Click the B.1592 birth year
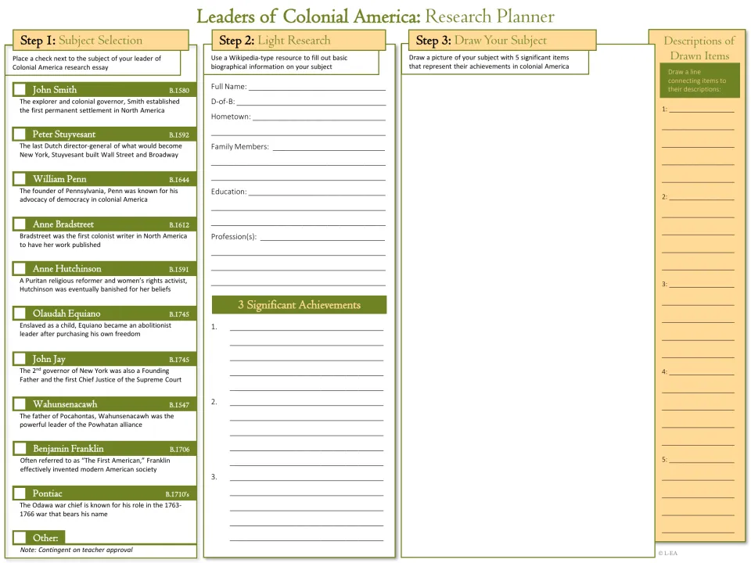The image size is (751, 563). tap(179, 135)
